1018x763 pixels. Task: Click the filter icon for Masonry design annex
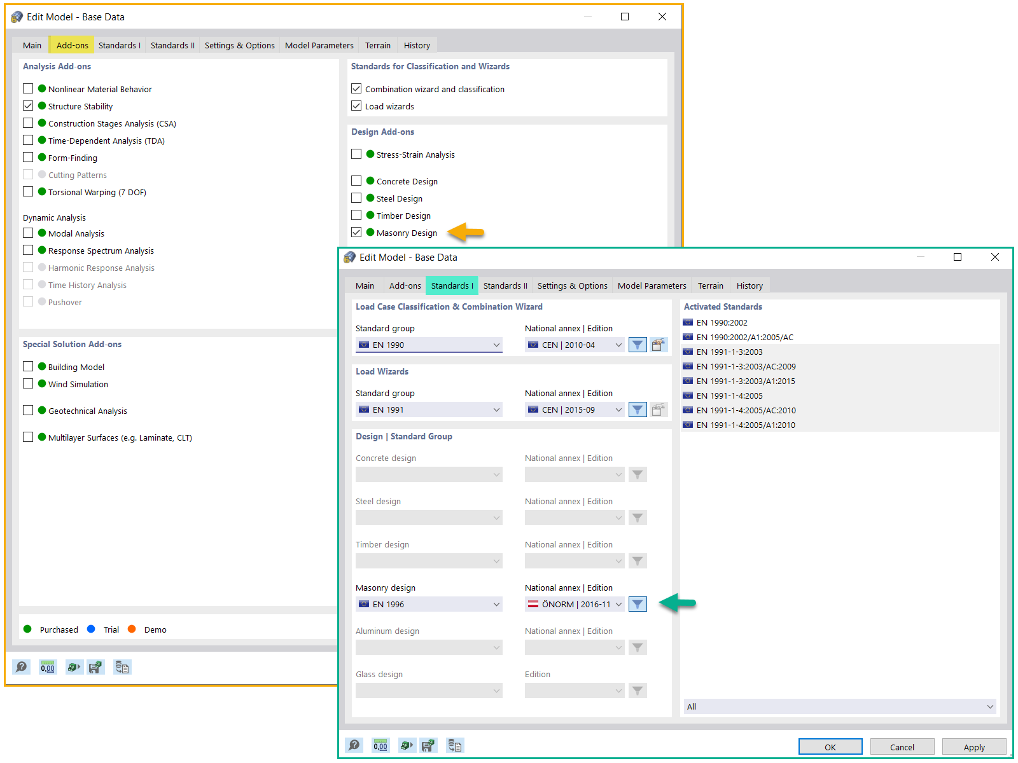pos(637,603)
